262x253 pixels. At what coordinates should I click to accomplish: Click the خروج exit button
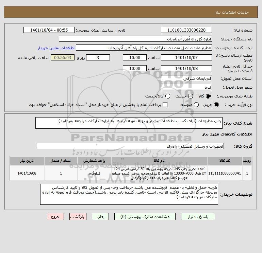click(55, 216)
